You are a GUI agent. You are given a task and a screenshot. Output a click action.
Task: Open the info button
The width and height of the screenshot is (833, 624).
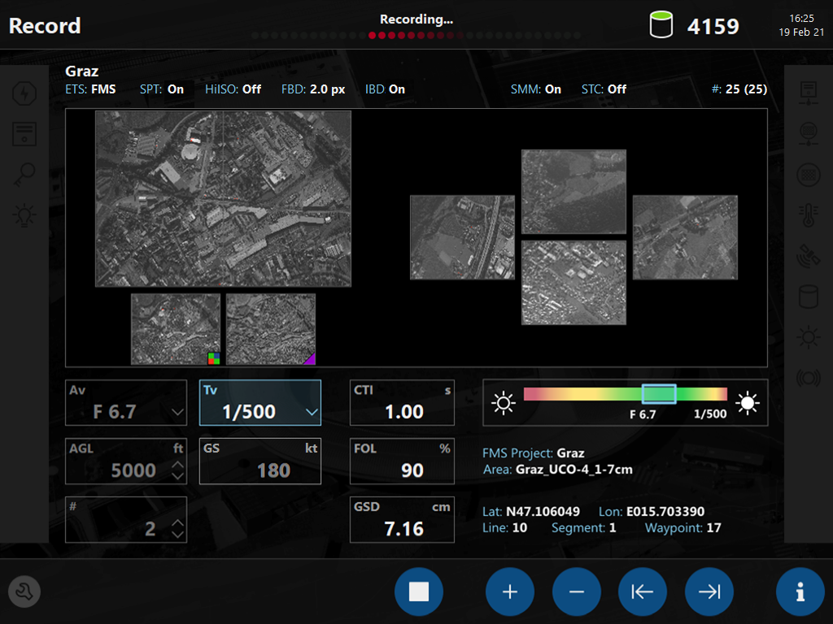(x=800, y=591)
